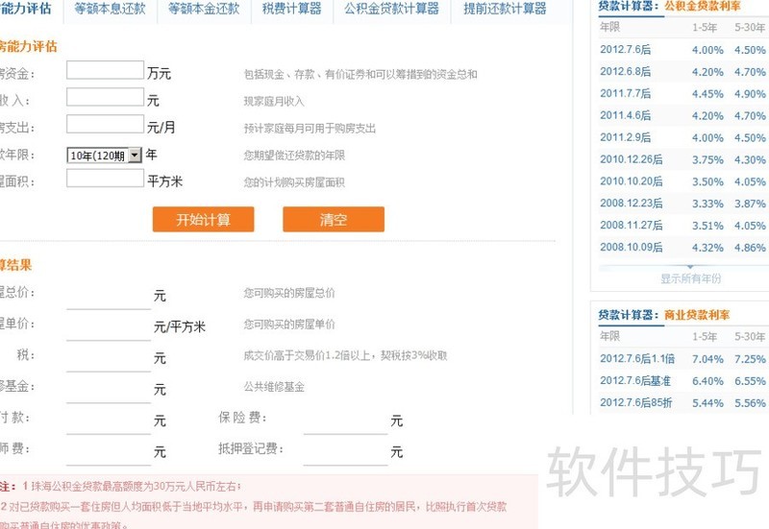The width and height of the screenshot is (769, 529).
Task: Click the house area 平方米 input field
Action: pos(105,179)
